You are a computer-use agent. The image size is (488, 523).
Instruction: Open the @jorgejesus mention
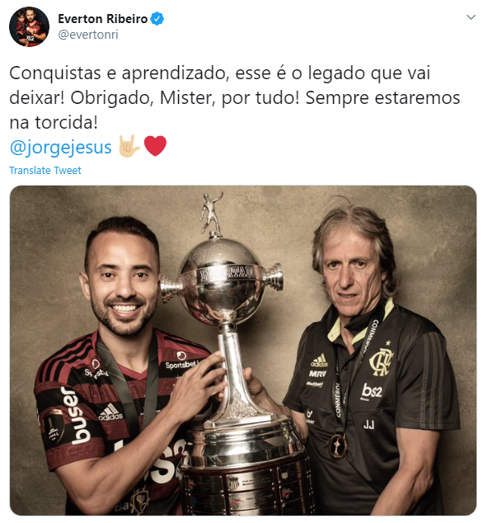(x=60, y=147)
